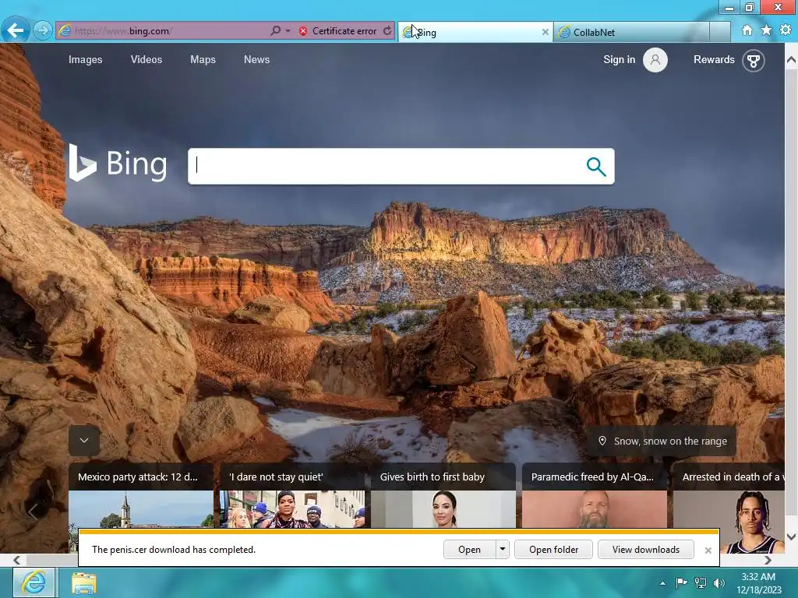Click the Action Center flag tray icon

pos(681,582)
